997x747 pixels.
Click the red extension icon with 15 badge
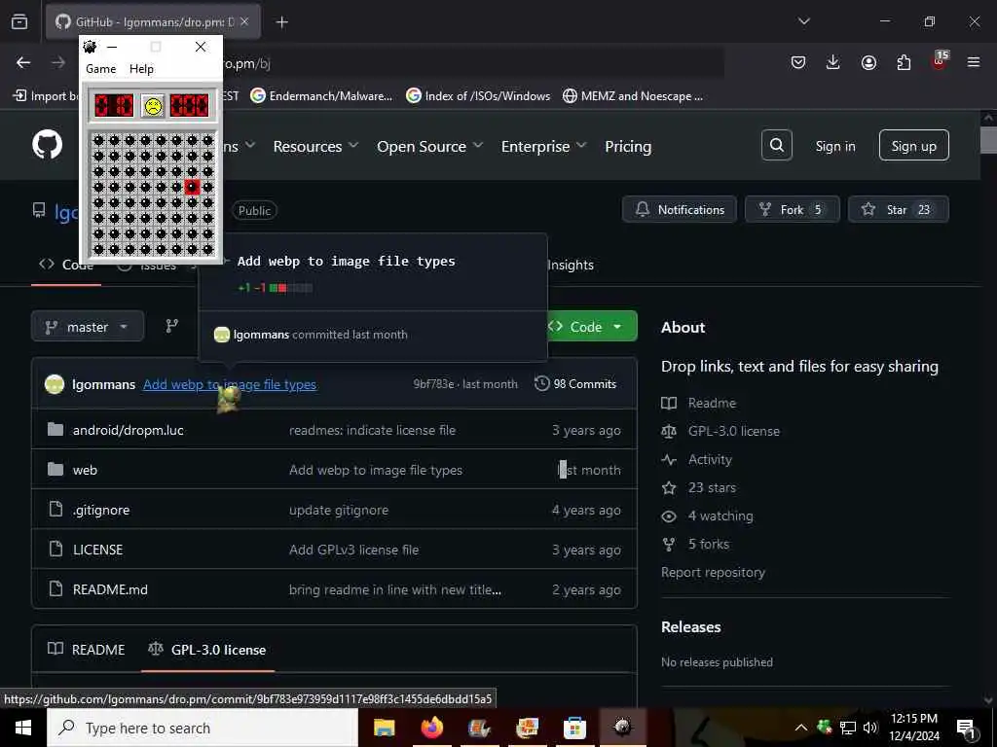coord(940,61)
